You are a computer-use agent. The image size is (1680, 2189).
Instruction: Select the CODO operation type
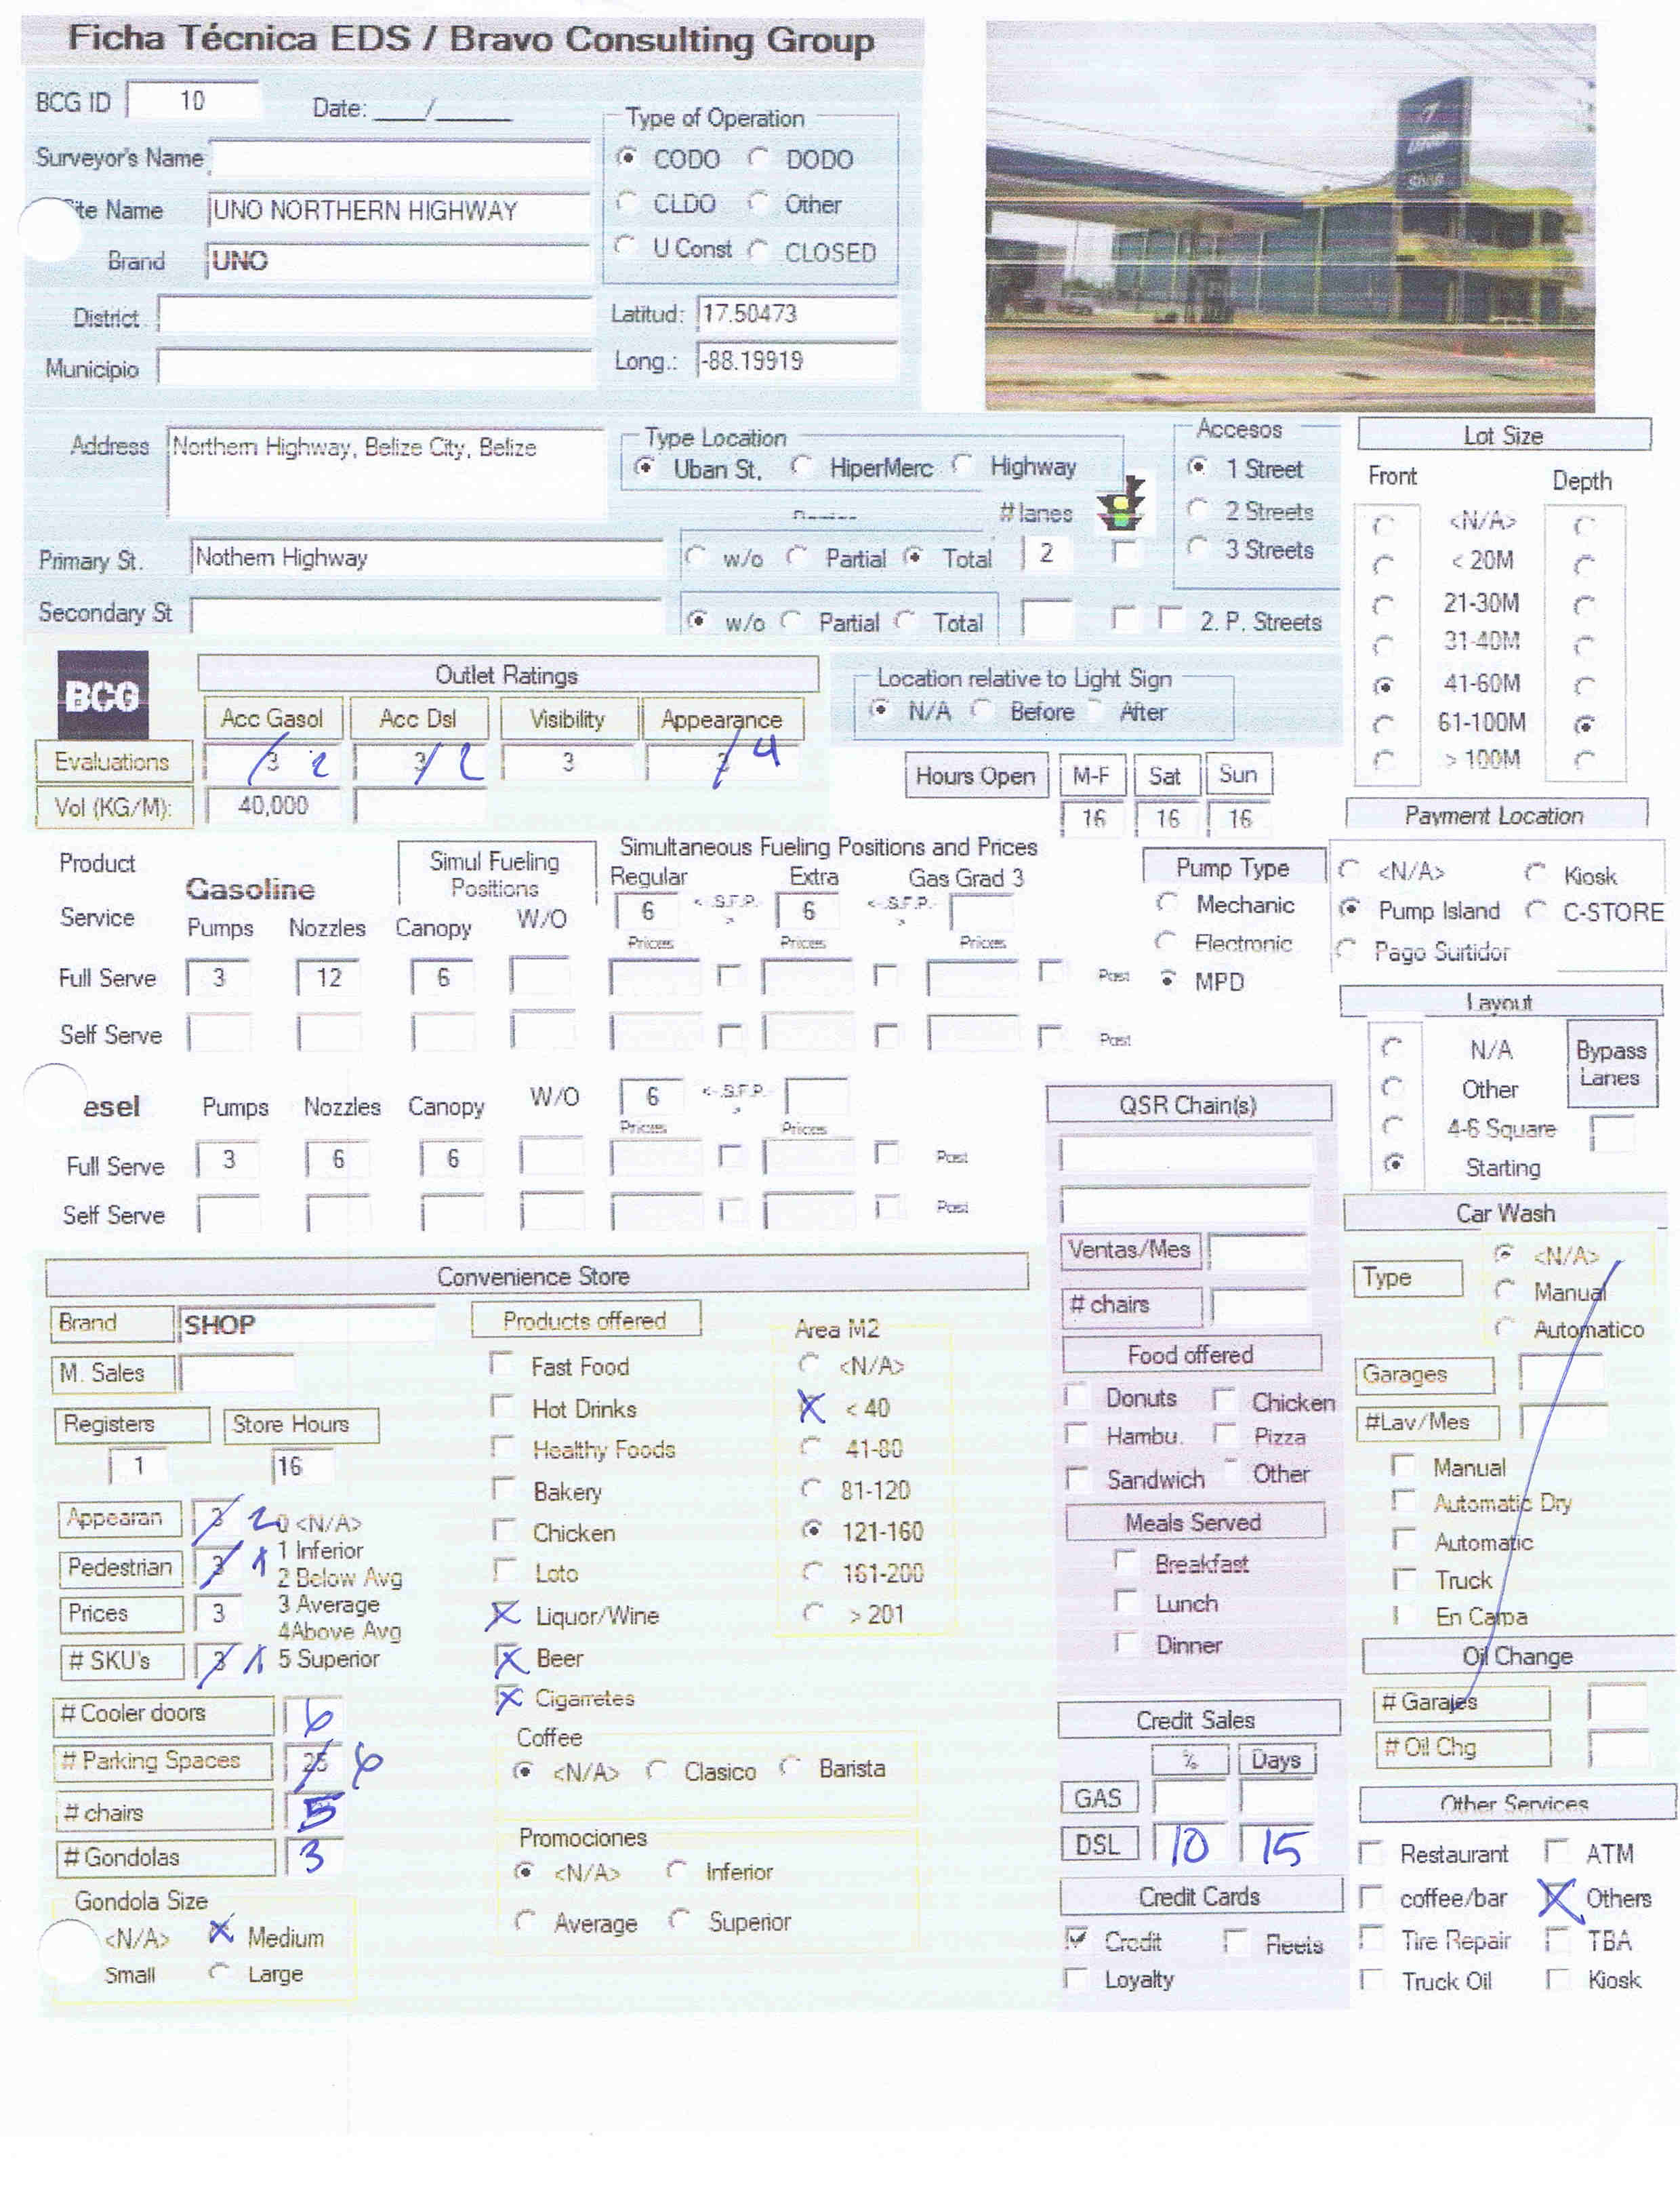pyautogui.click(x=628, y=158)
